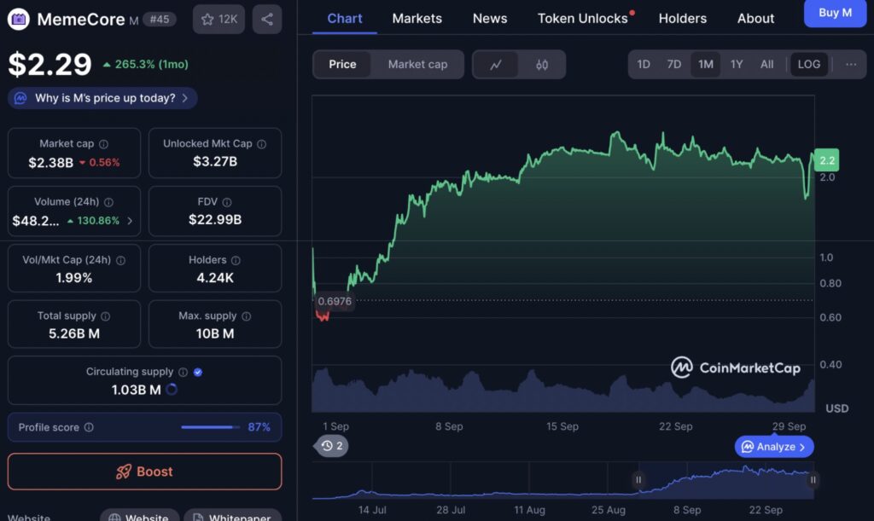The width and height of the screenshot is (874, 521).
Task: Click the Max. supply info icon
Action: coord(247,316)
